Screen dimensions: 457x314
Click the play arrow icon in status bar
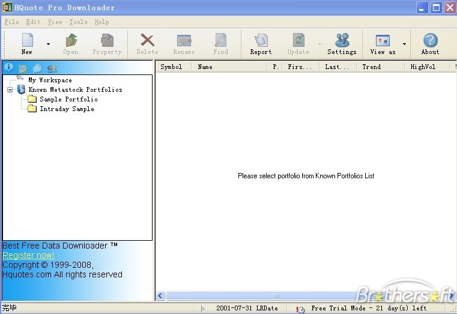point(204,309)
